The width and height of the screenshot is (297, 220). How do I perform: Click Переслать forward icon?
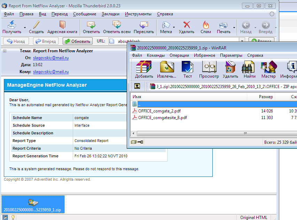[144, 27]
